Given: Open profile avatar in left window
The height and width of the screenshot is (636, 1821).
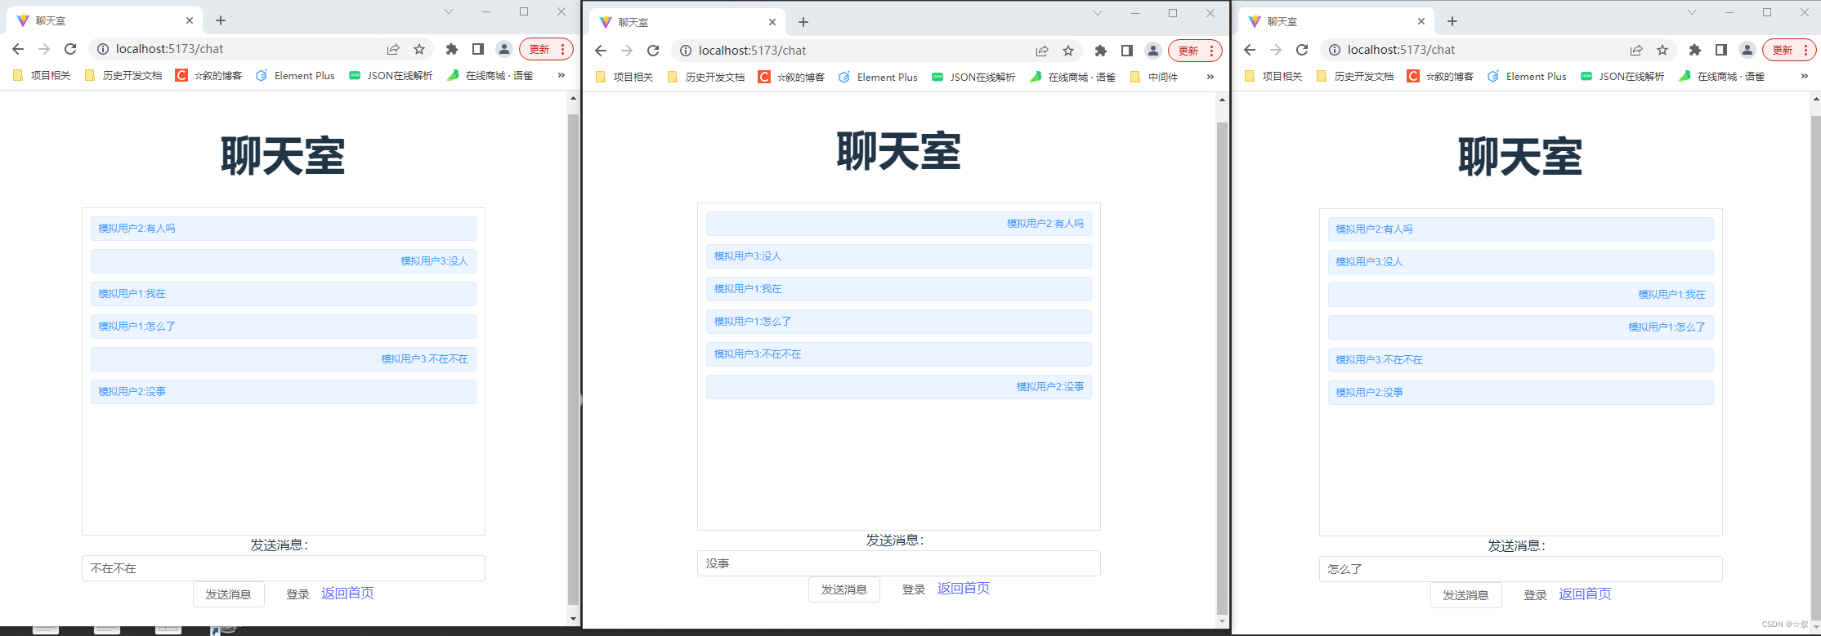Looking at the screenshot, I should point(504,49).
